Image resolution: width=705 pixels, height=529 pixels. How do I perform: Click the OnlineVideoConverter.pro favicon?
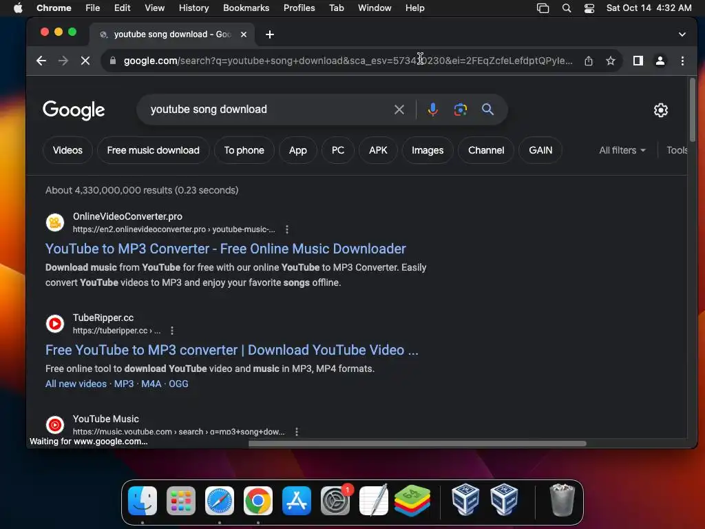click(x=55, y=222)
